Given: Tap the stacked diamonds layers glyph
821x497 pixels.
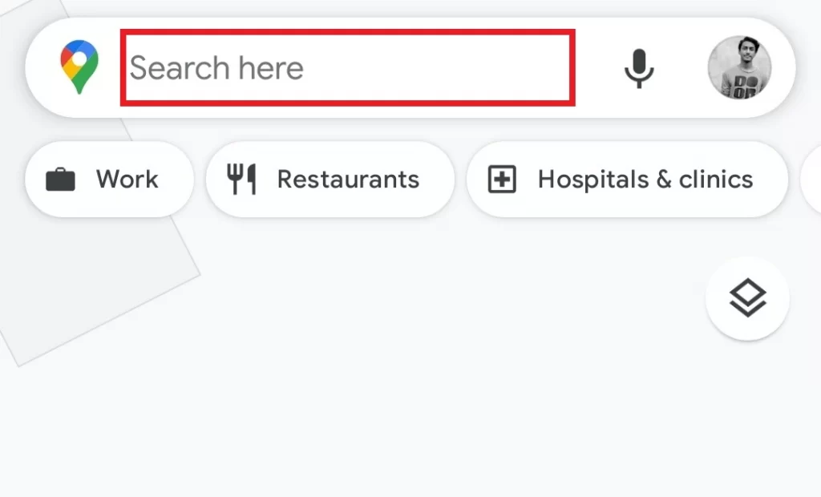Looking at the screenshot, I should [748, 297].
